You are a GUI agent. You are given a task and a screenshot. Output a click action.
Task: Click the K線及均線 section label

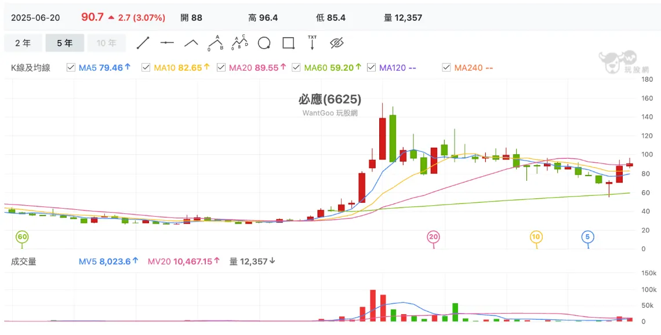click(x=31, y=67)
